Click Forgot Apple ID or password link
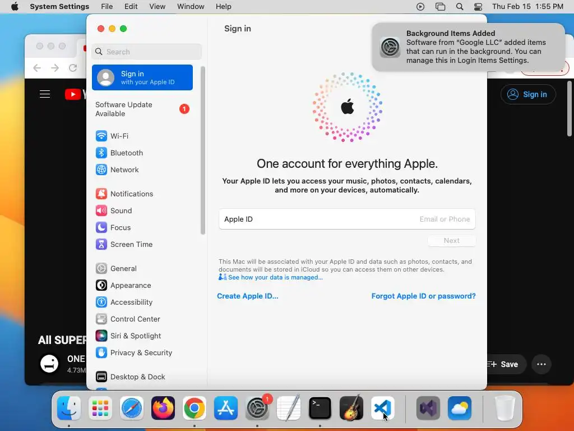 click(x=424, y=296)
